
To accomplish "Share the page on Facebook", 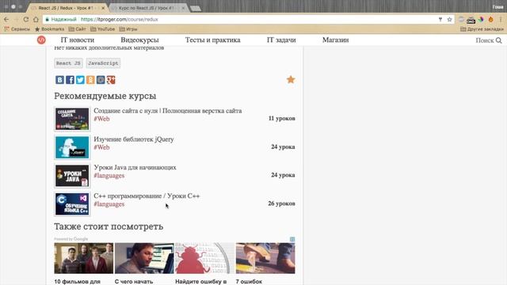I will [71, 80].
